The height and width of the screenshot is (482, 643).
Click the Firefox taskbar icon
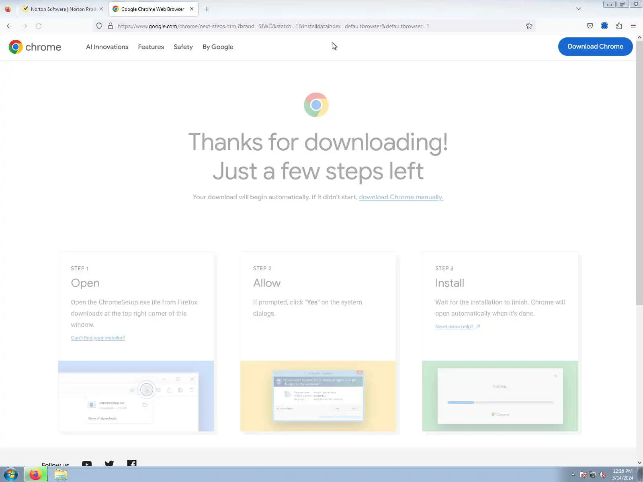[x=36, y=474]
